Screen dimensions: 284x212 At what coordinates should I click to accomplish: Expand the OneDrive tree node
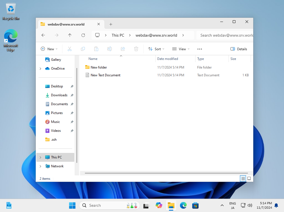point(40,69)
